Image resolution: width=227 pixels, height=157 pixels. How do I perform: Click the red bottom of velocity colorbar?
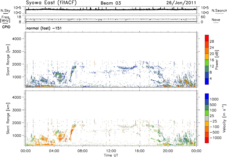(x=207, y=140)
